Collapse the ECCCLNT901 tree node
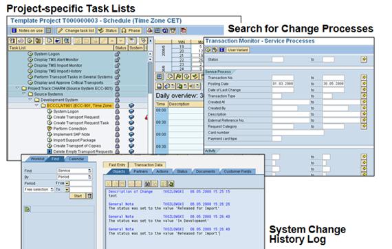Viewport: 392px width, 249px height. [x=36, y=105]
